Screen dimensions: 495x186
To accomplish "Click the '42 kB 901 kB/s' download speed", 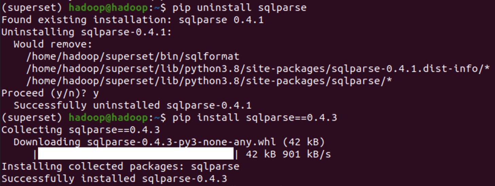I will tap(288, 154).
